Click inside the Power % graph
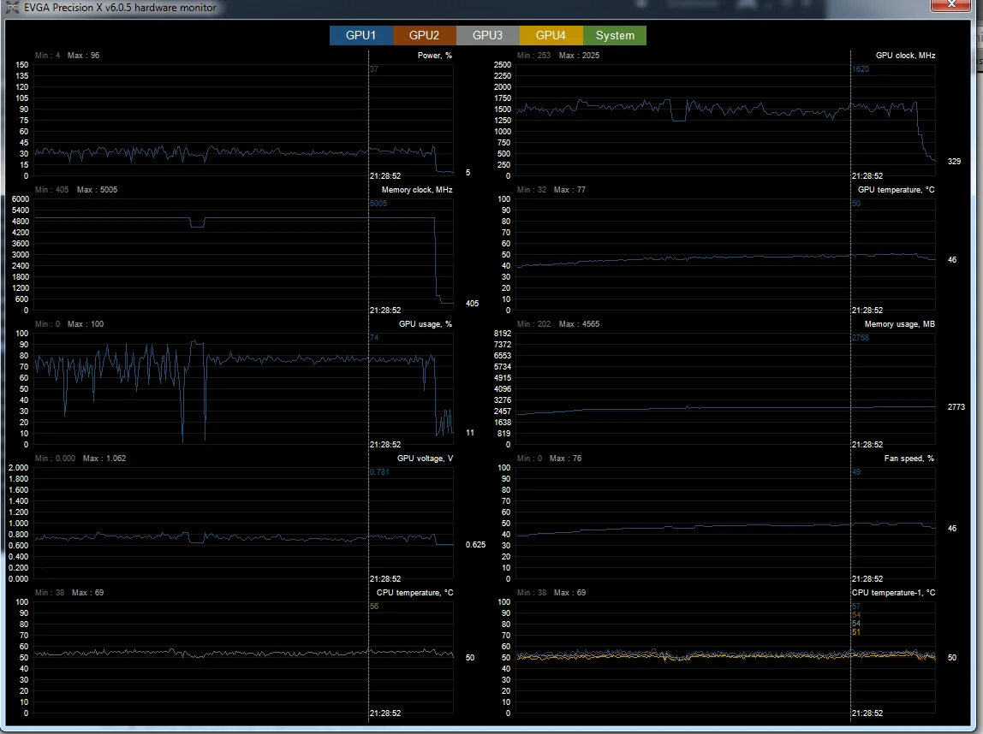Viewport: 983px width, 734px height. click(244, 121)
